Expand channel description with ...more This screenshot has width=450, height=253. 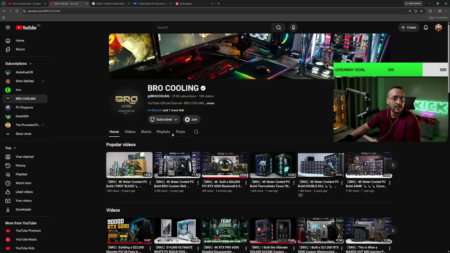click(209, 103)
